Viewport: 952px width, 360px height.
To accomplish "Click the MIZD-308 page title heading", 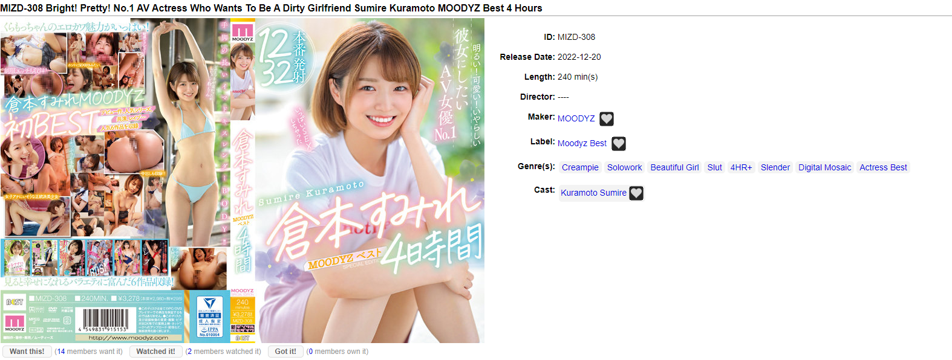I will coord(271,8).
